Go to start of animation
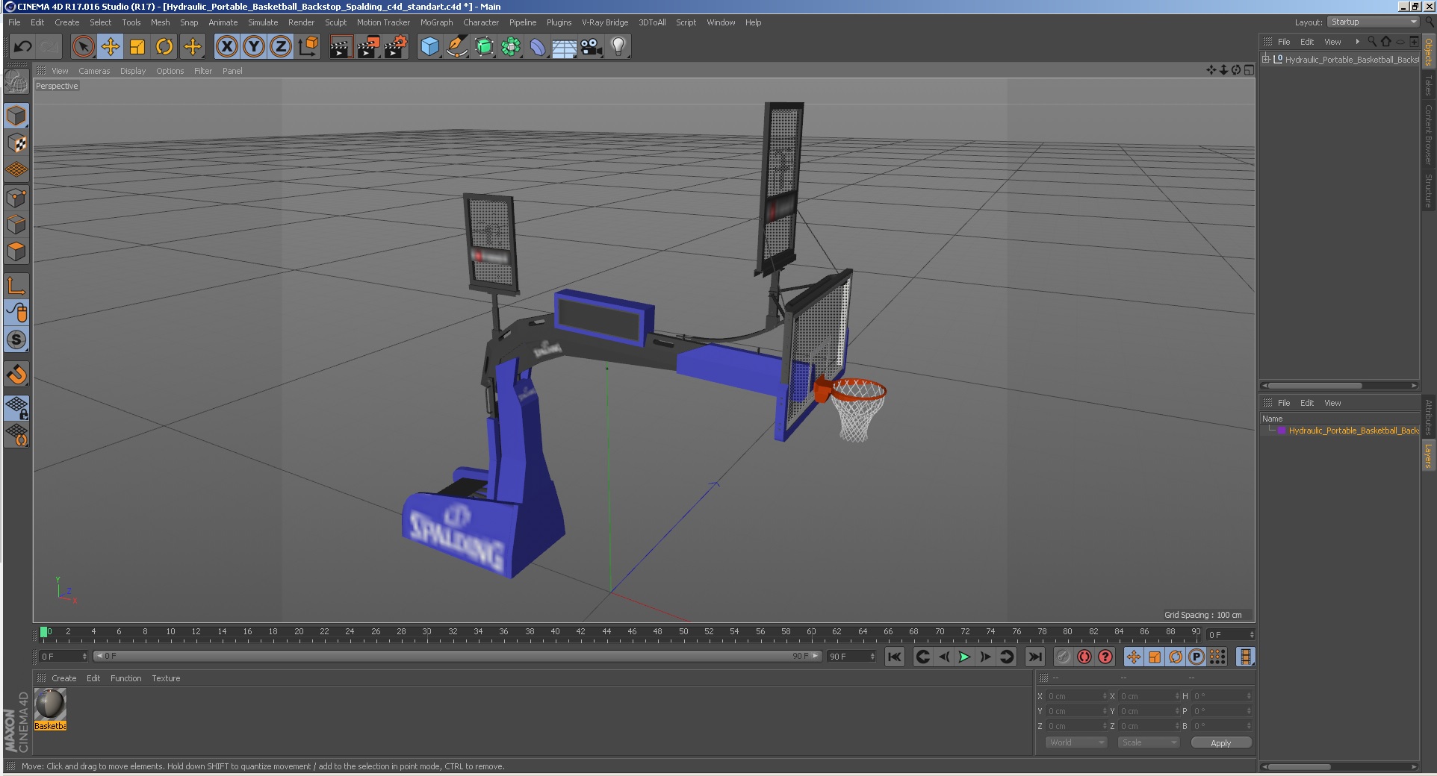This screenshot has width=1437, height=776. point(894,657)
